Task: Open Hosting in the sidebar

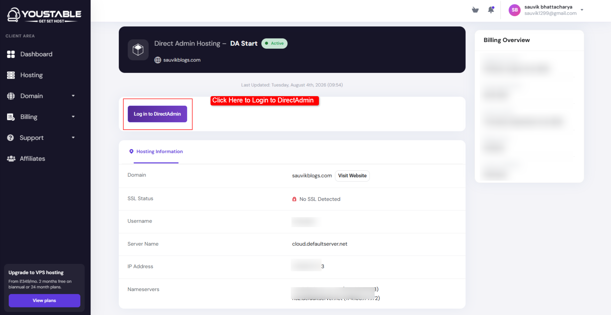Action: pos(31,75)
